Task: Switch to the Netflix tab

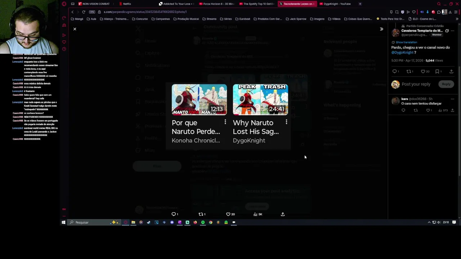Action: coord(125,4)
